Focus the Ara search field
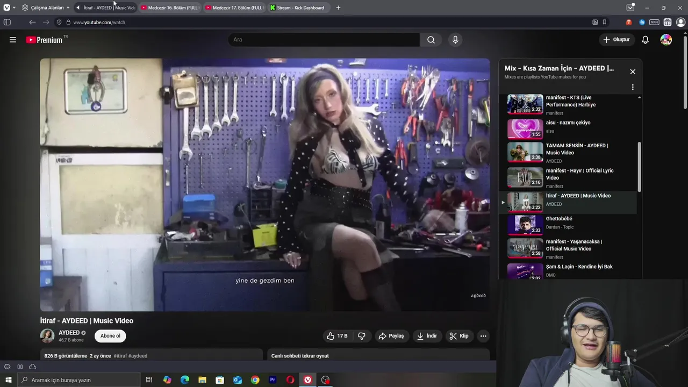Image resolution: width=688 pixels, height=387 pixels. point(324,40)
